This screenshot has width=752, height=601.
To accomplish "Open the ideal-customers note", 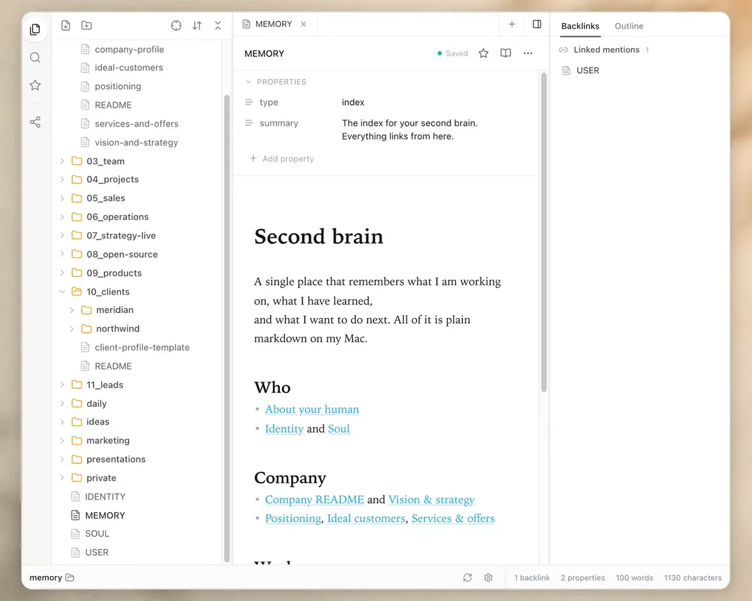I will (129, 67).
